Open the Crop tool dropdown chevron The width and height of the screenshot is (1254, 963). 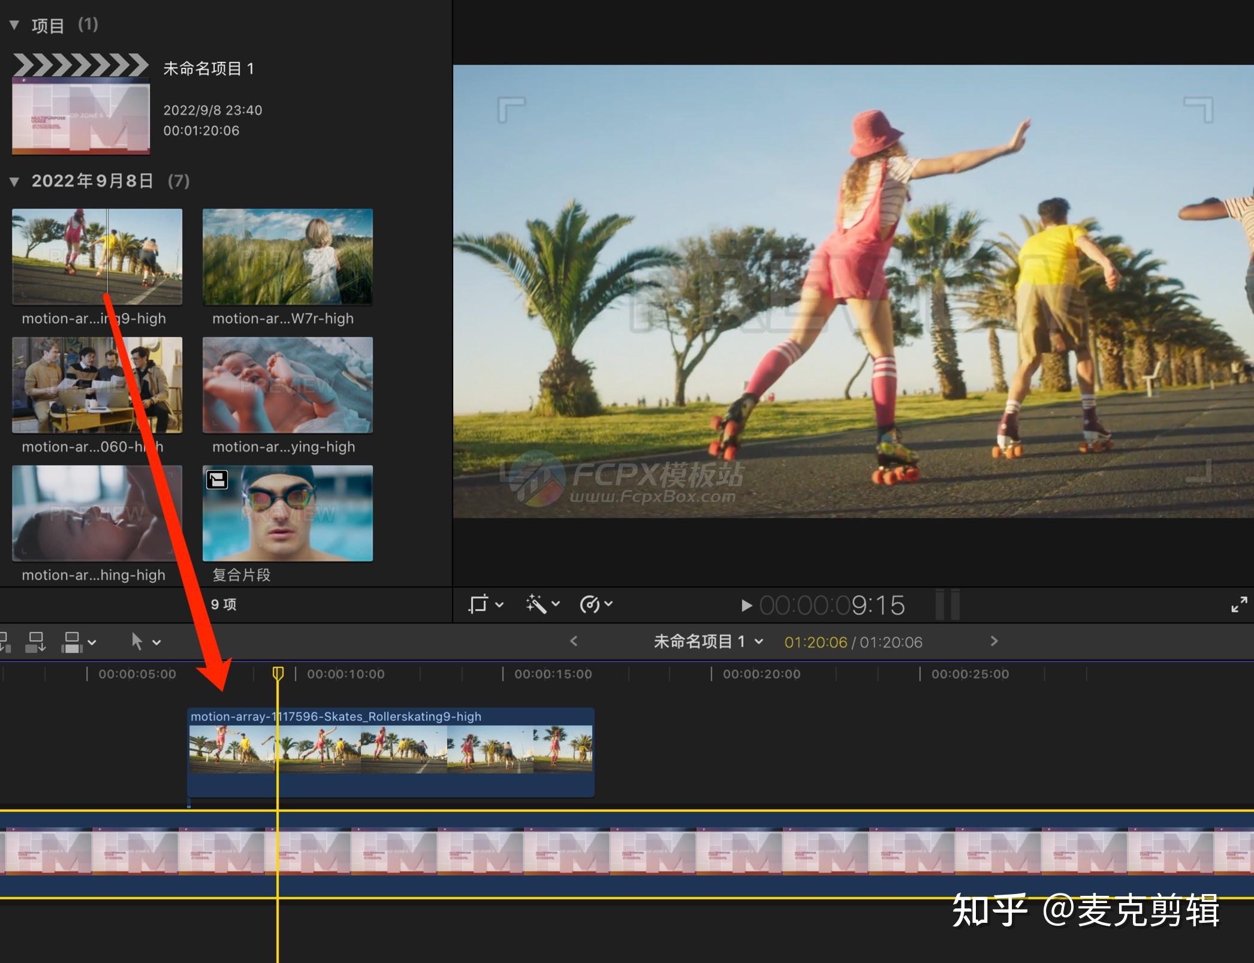(499, 604)
